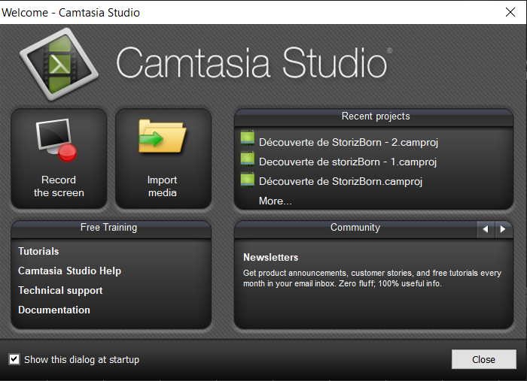Click the project icon beside Découverte de StorizBorn.camproj
This screenshot has height=381, width=527.
point(248,180)
